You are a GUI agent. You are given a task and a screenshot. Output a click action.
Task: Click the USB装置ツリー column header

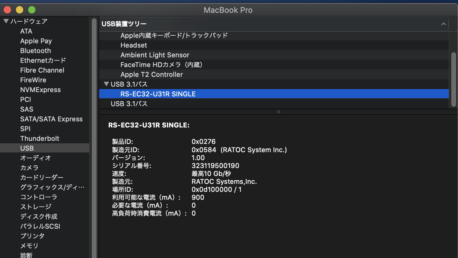(124, 24)
